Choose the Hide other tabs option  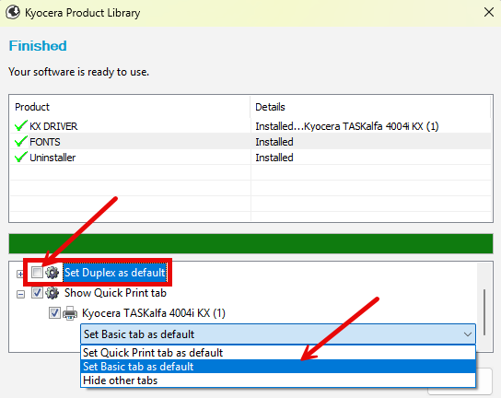pos(278,380)
